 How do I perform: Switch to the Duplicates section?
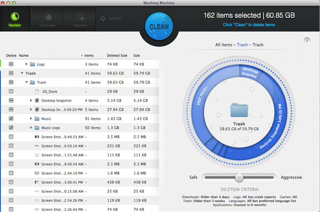(x=47, y=19)
